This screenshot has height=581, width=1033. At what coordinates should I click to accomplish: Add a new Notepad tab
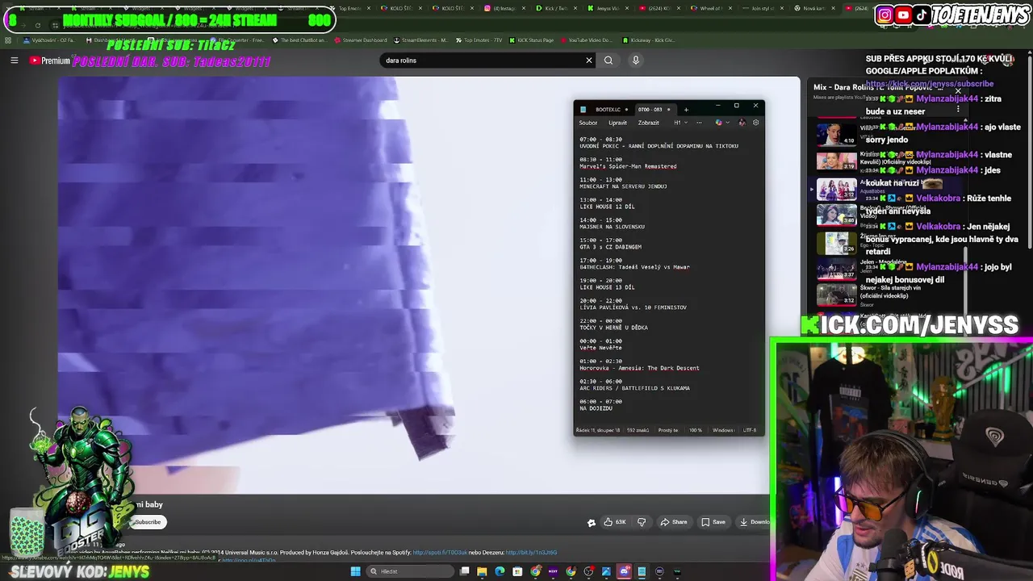686,110
